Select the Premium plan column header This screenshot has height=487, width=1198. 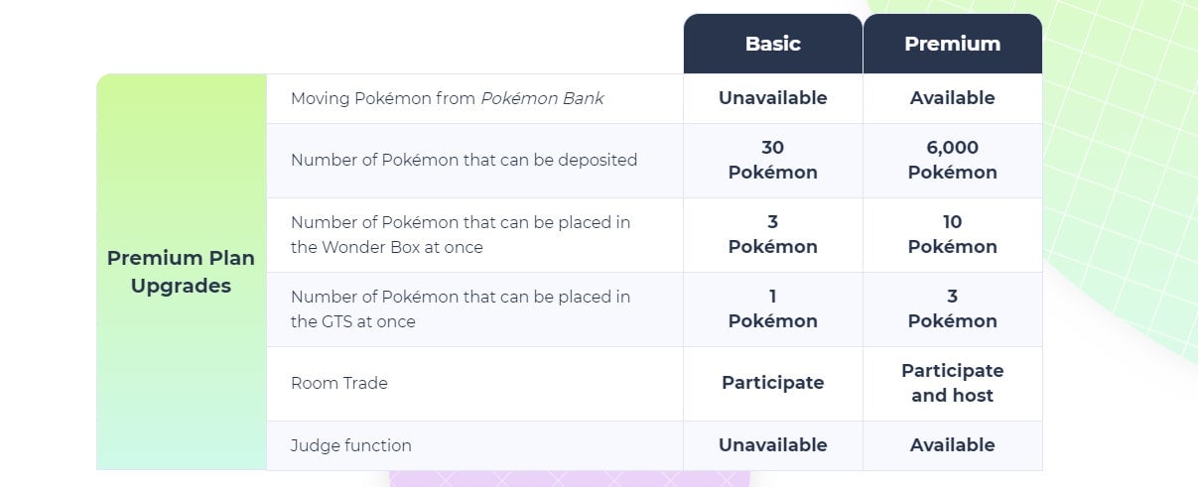point(952,44)
